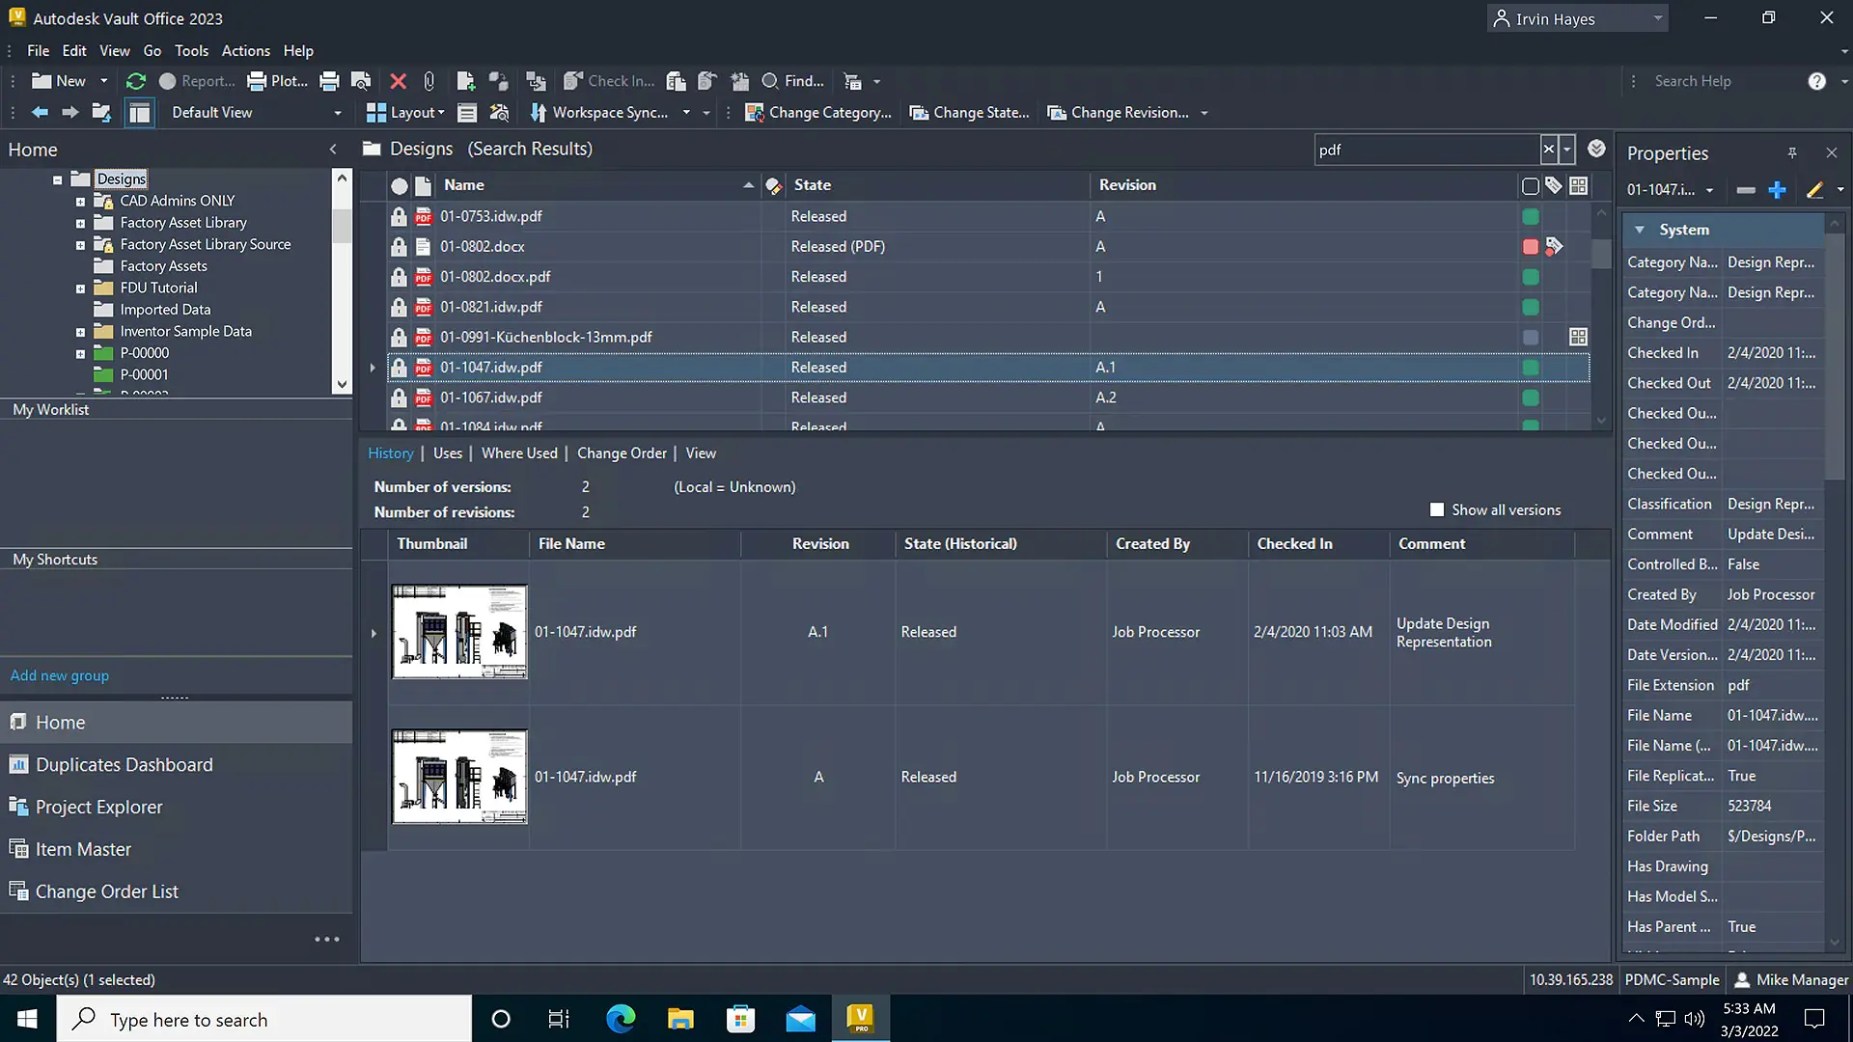
Task: Open the Actions menu
Action: (245, 50)
